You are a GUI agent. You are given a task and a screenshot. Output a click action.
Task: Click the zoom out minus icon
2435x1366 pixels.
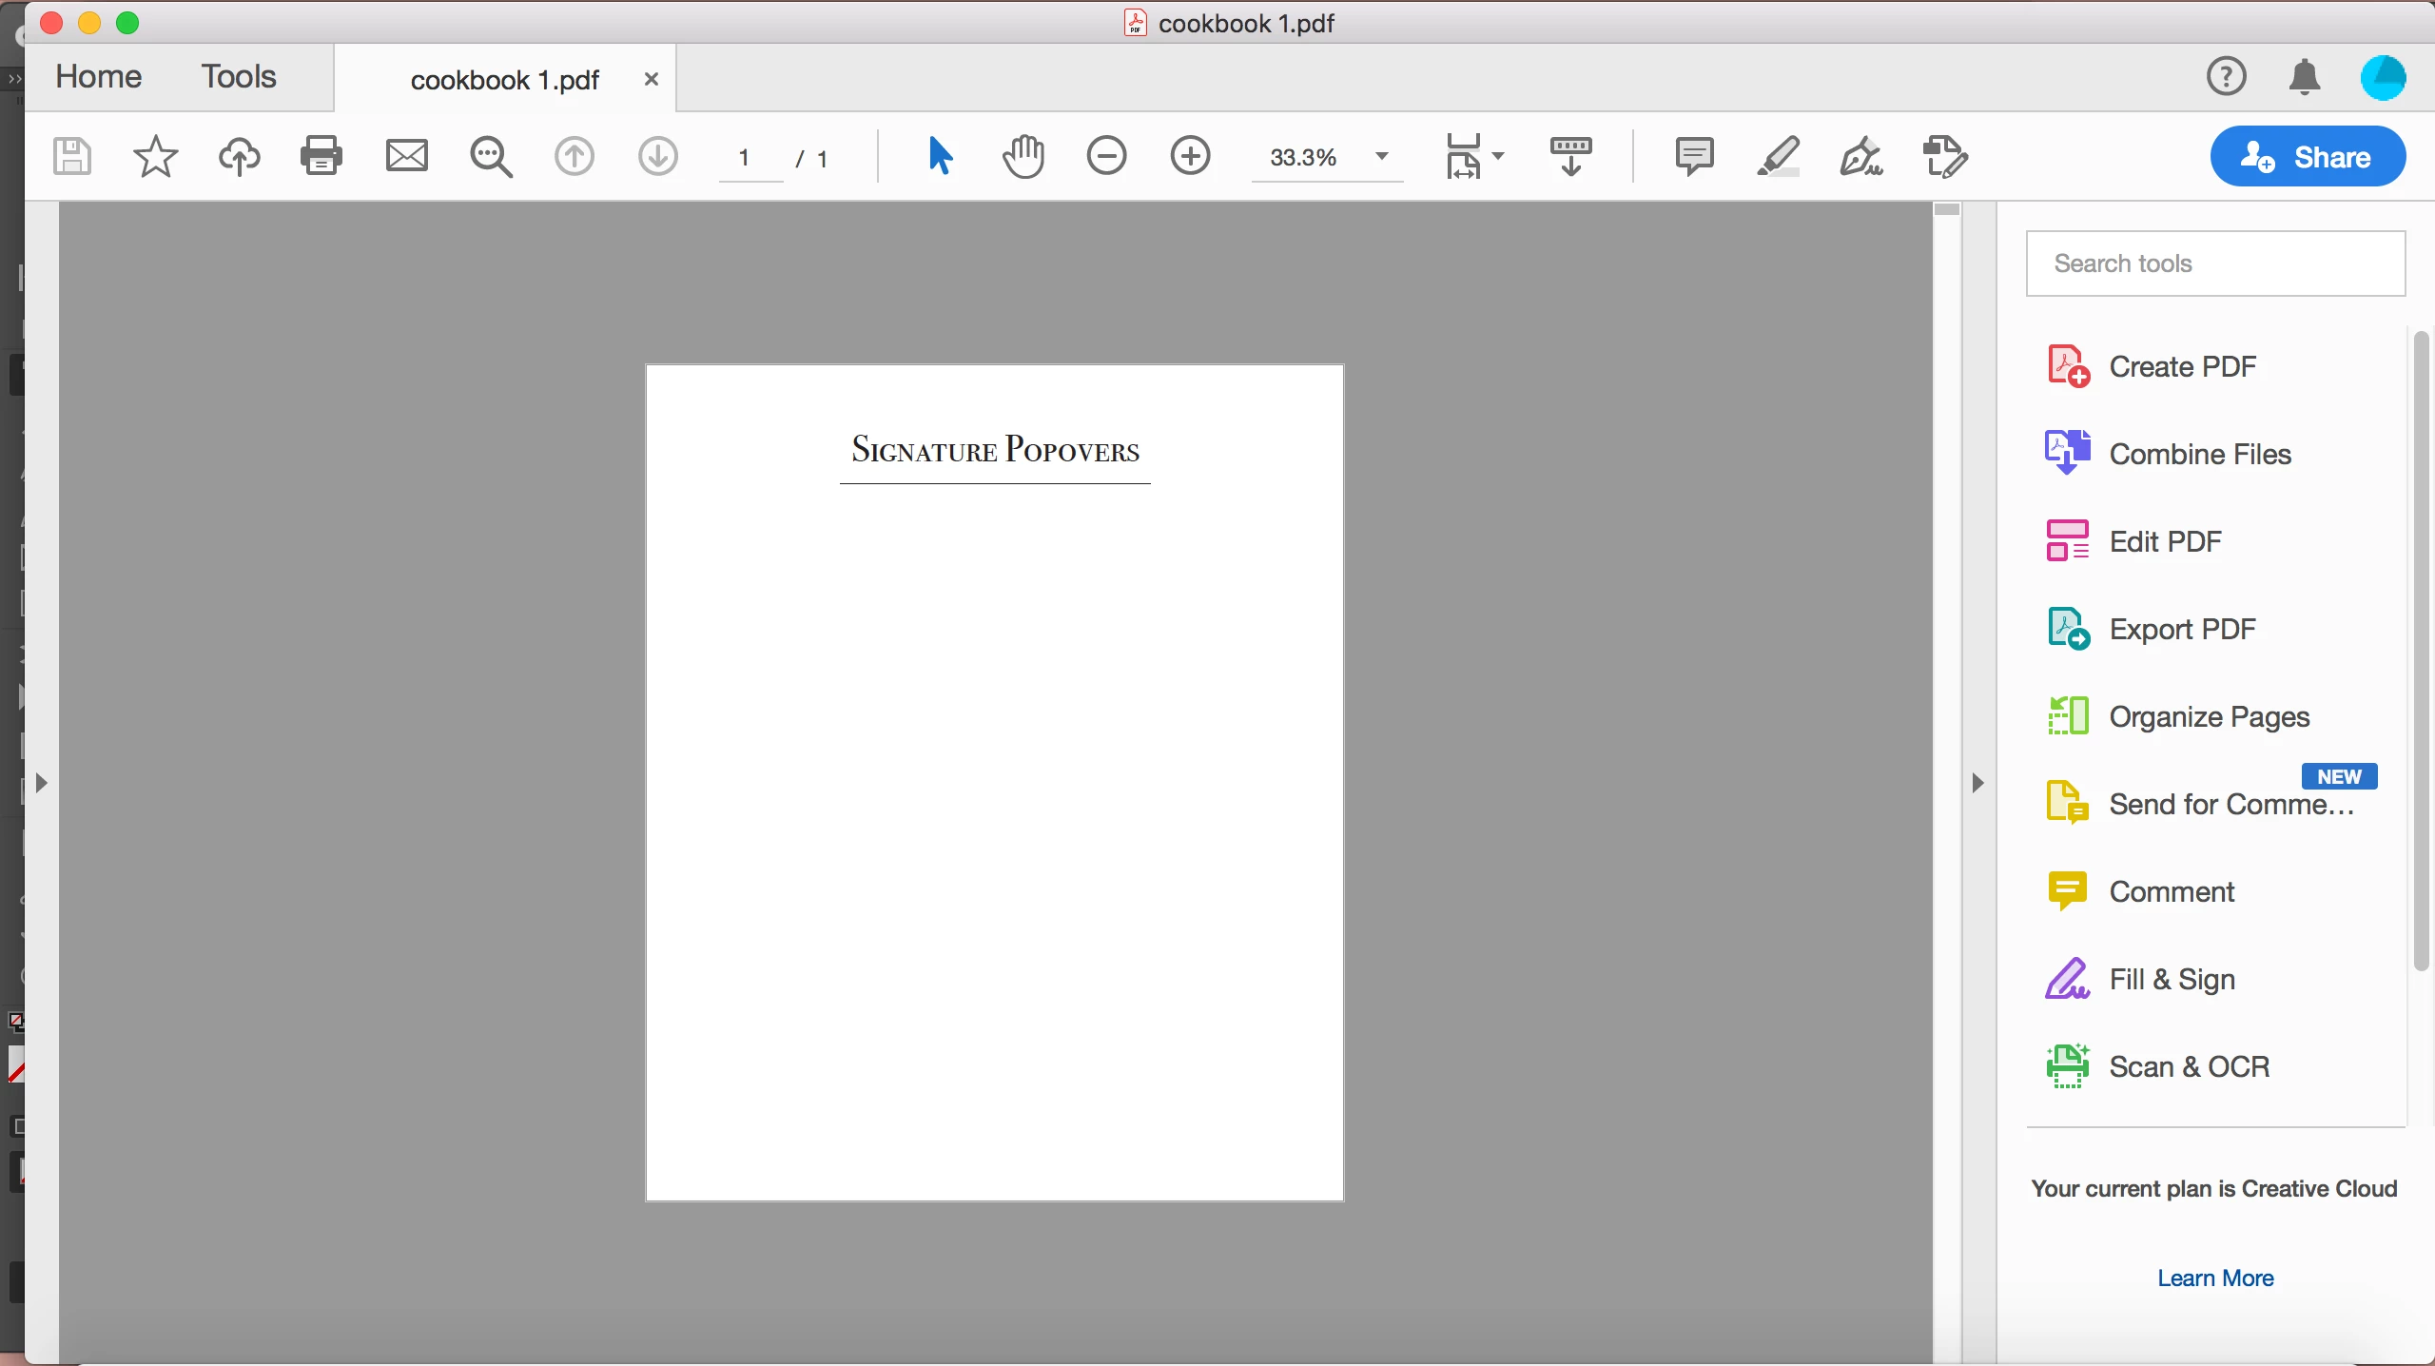[1107, 156]
